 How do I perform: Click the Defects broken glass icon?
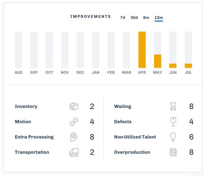pos(173,122)
